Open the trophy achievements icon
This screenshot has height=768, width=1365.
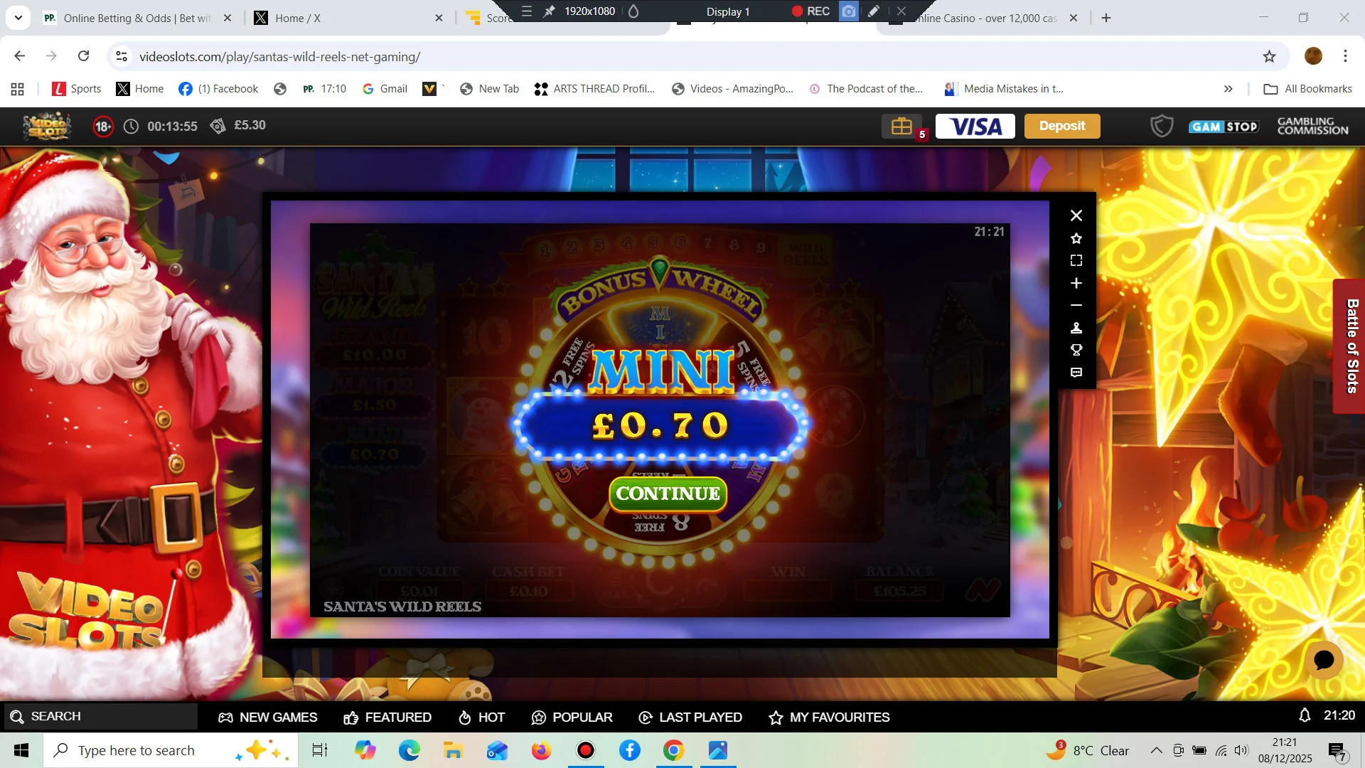pos(1076,350)
